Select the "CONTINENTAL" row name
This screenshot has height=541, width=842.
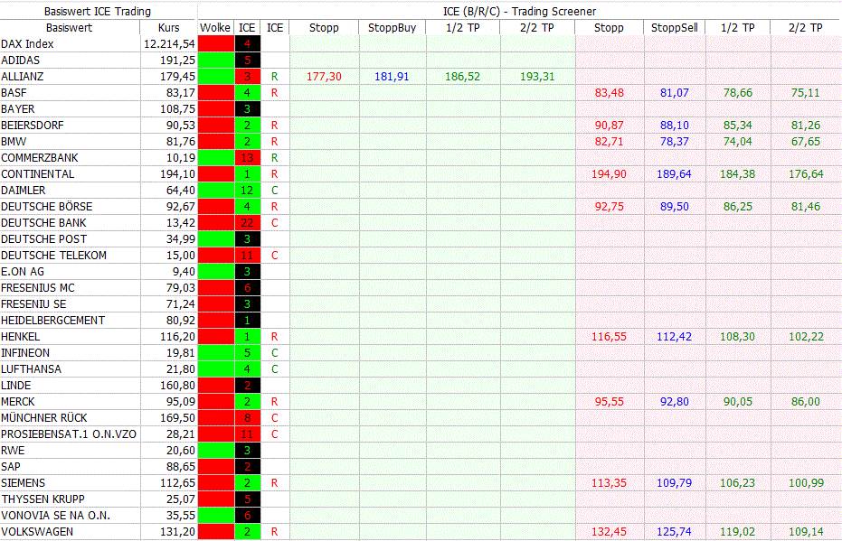click(x=38, y=174)
